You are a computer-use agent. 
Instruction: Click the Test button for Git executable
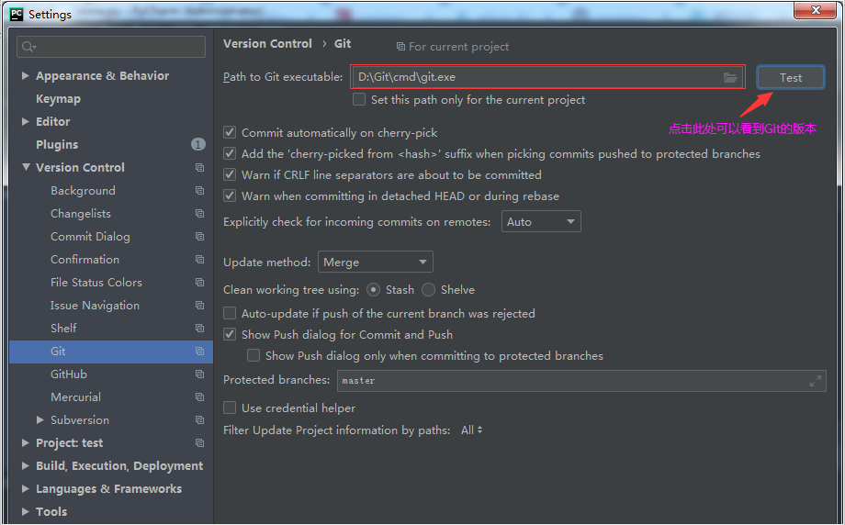coord(791,77)
